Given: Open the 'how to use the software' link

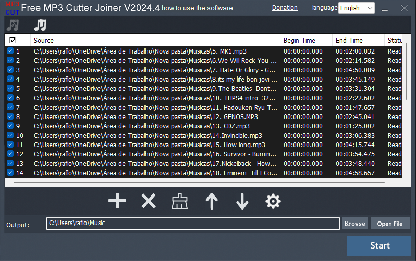Looking at the screenshot, I should pos(197,8).
